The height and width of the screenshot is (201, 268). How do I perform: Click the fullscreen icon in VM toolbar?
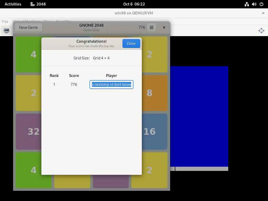coord(261,31)
